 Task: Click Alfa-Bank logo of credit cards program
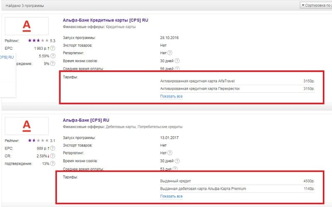[x=27, y=26]
